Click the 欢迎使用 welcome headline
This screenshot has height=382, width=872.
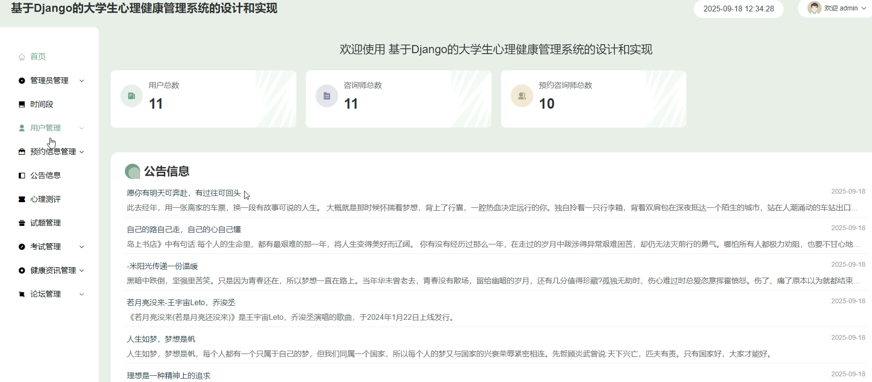tap(496, 49)
